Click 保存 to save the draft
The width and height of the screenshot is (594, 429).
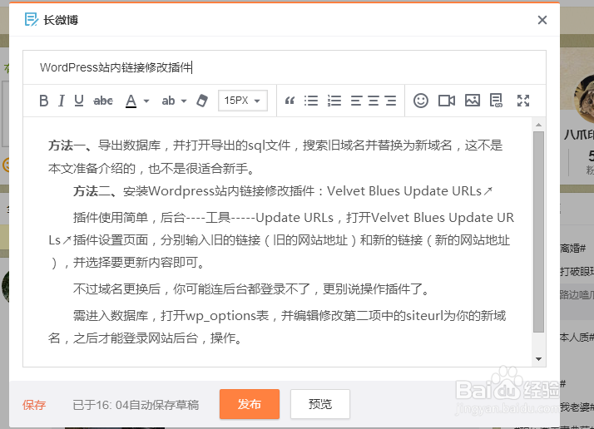point(34,405)
